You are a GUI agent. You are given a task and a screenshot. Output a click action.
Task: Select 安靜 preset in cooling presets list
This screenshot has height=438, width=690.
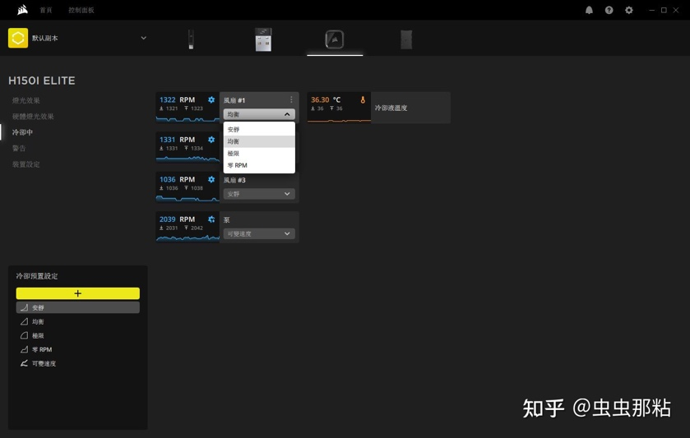(78, 307)
